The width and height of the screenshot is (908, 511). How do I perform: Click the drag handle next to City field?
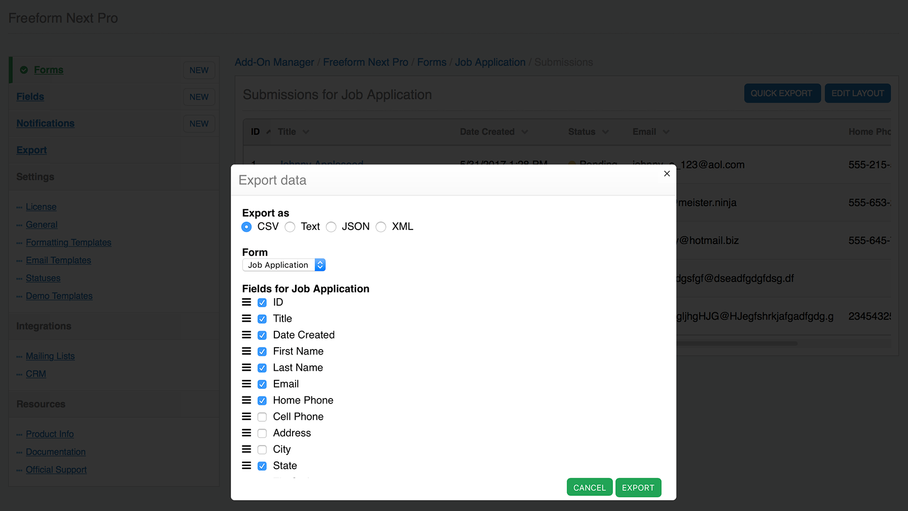(x=247, y=449)
